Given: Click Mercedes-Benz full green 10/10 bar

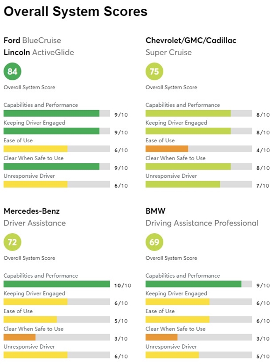Looking at the screenshot, I should (56, 284).
